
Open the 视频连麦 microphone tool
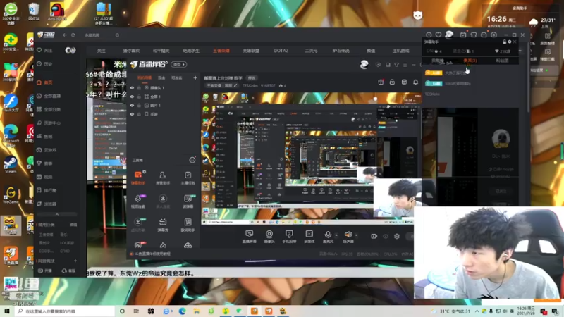(138, 201)
